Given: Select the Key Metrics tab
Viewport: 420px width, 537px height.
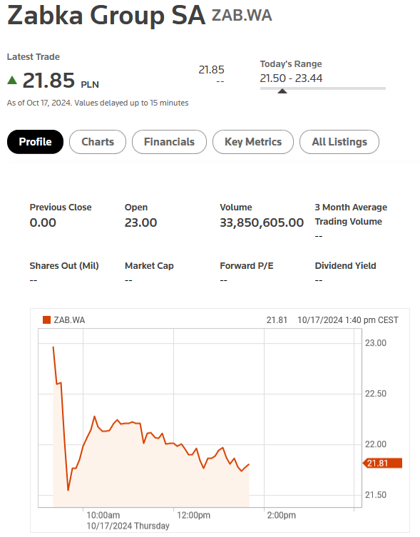Looking at the screenshot, I should point(253,142).
